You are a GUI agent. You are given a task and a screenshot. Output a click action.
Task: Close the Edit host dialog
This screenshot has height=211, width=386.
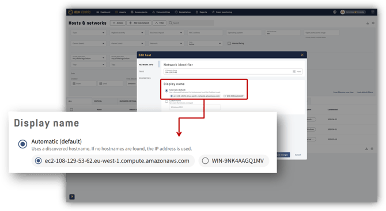point(302,55)
